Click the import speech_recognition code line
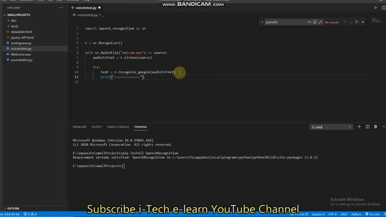Screen dimensions: 386x217 115,28
